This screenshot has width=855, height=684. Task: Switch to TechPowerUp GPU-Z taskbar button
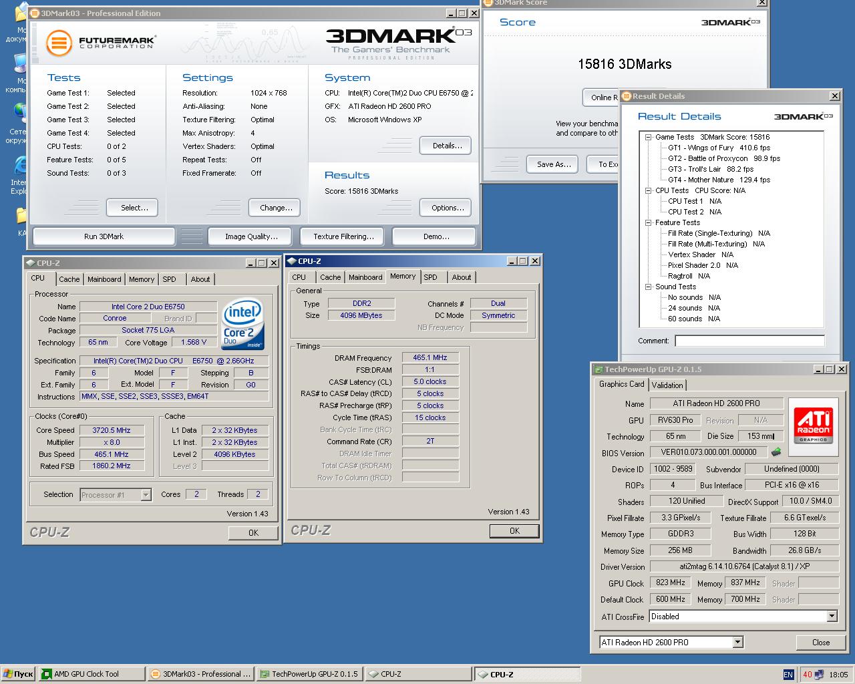[x=309, y=674]
